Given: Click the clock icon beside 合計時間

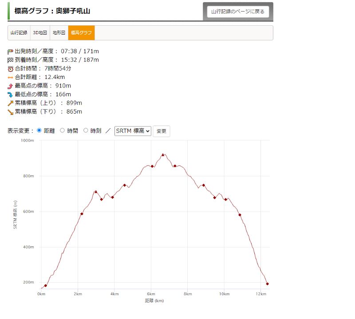Looking at the screenshot, I should click(11, 69).
